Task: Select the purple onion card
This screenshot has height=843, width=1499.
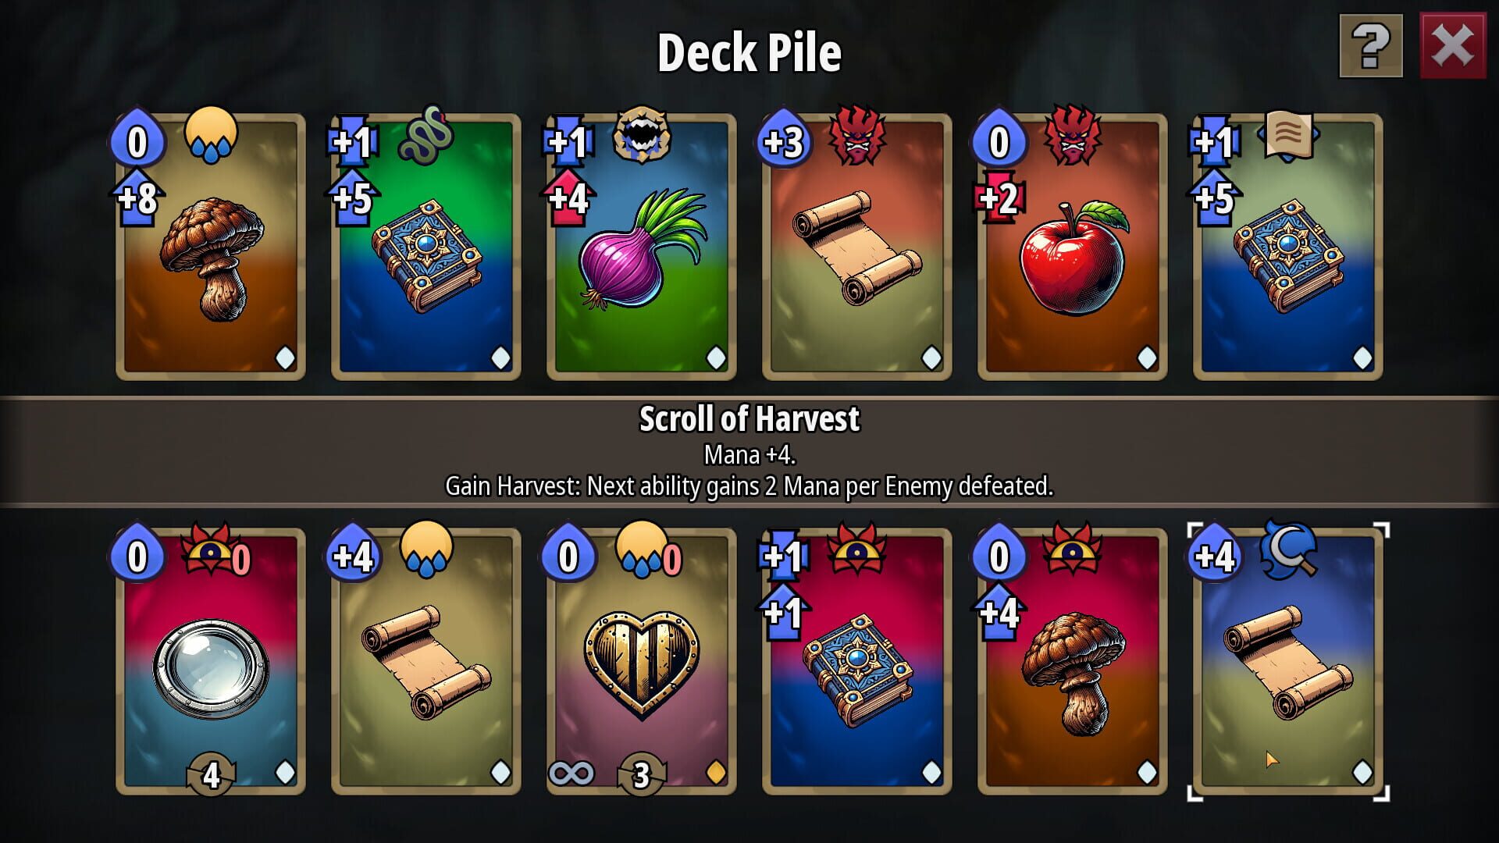Action: tap(642, 247)
